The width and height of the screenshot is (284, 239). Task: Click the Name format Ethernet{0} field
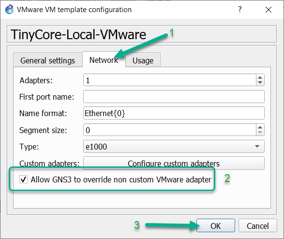[x=174, y=113]
